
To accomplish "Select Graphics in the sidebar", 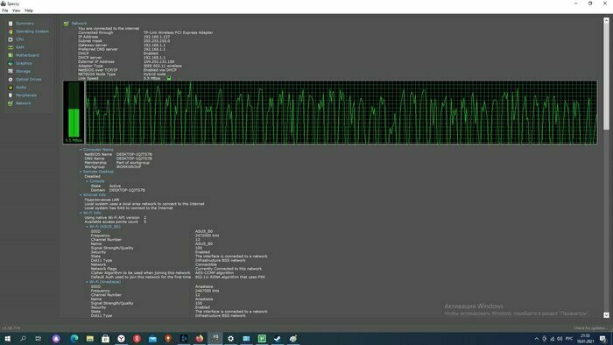I will pos(24,63).
